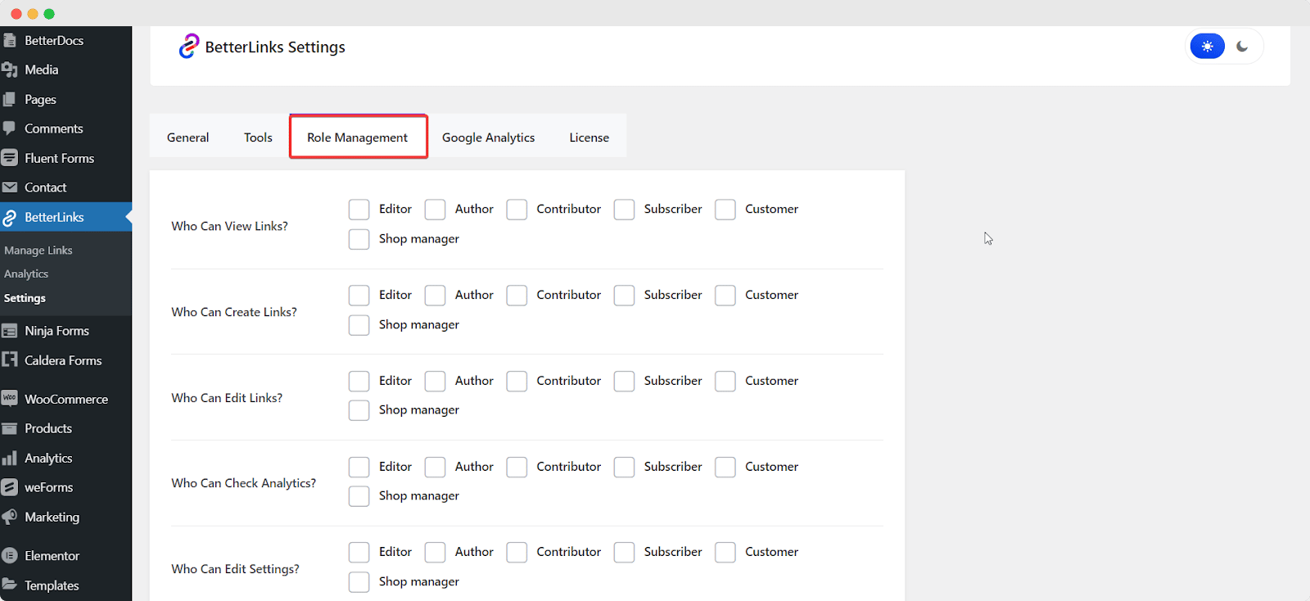Click the macOS green fullscreen window button

click(x=49, y=13)
